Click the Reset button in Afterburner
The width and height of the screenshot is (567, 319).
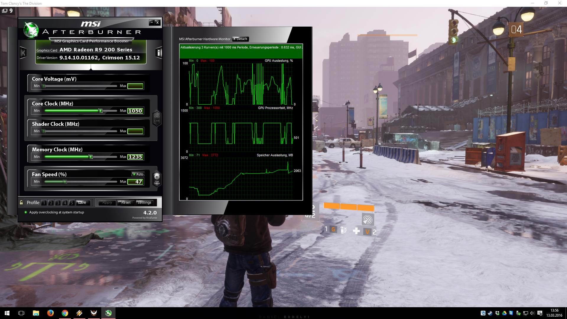tap(126, 203)
